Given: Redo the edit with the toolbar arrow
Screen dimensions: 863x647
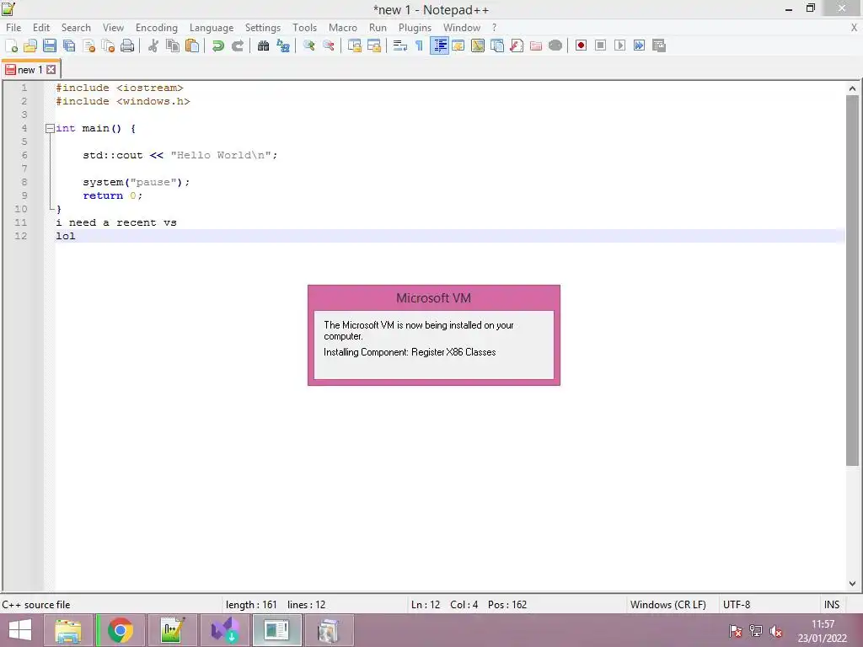Looking at the screenshot, I should (237, 45).
